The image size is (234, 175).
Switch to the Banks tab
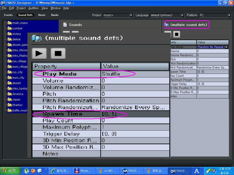55,15
